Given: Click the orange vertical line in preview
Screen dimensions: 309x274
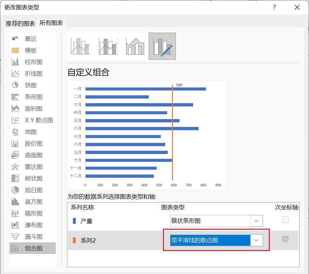Looking at the screenshot, I should (172, 133).
